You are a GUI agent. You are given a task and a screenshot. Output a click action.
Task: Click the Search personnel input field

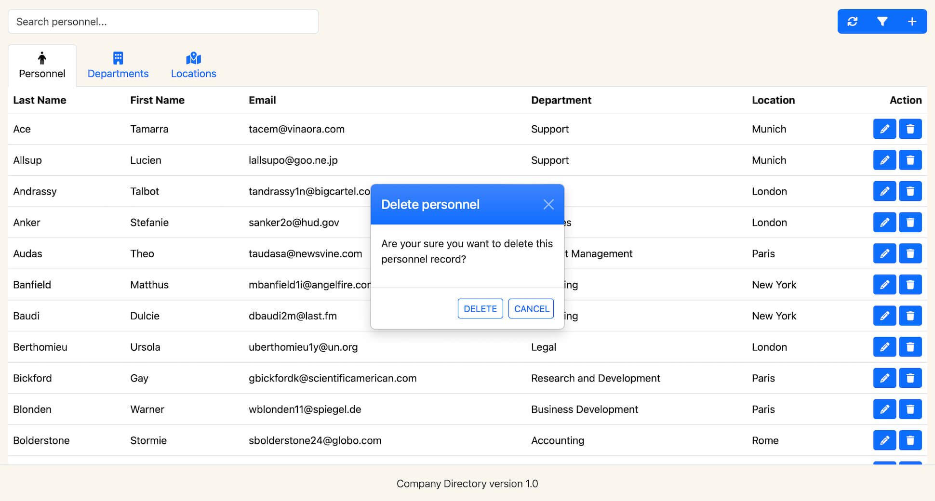point(163,22)
